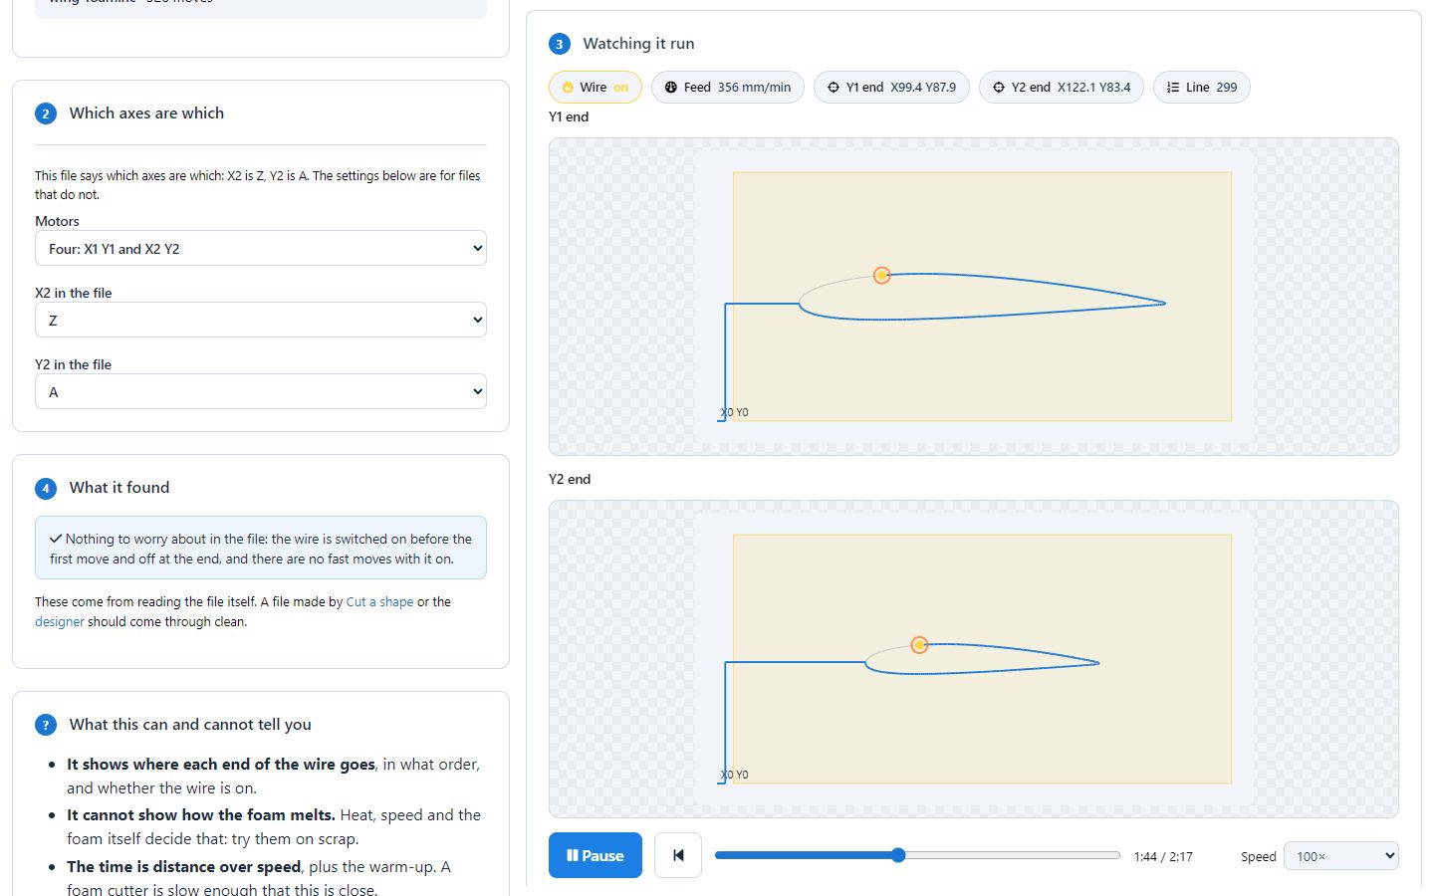1434x896 pixels.
Task: Click the Which axes are which heading
Action: [146, 113]
